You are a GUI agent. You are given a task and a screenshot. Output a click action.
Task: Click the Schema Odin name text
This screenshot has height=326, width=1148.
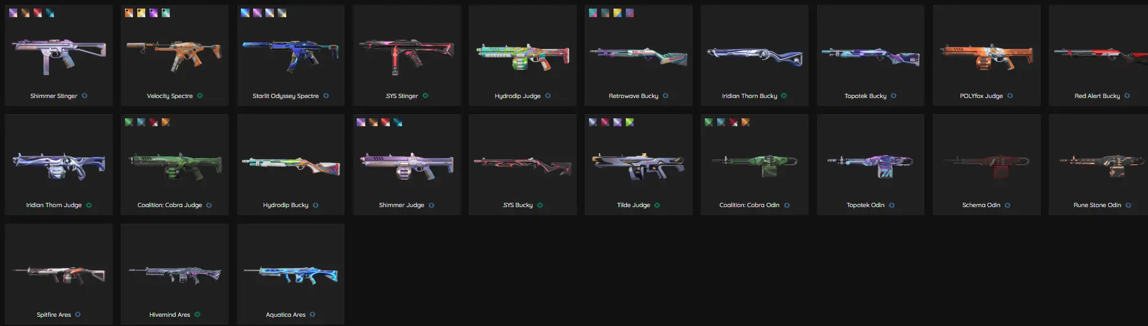(x=981, y=205)
